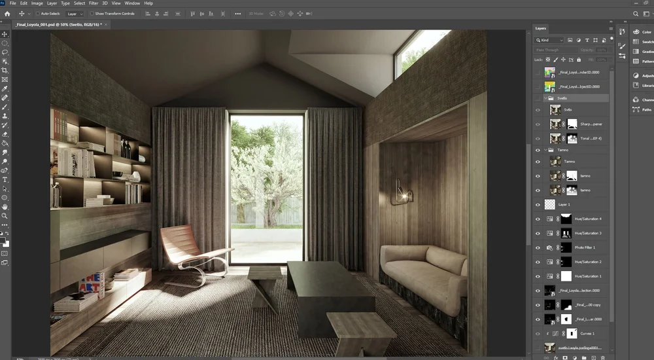Viewport: 654px width, 360px height.
Task: Open the Channels panel
Action: (643, 99)
